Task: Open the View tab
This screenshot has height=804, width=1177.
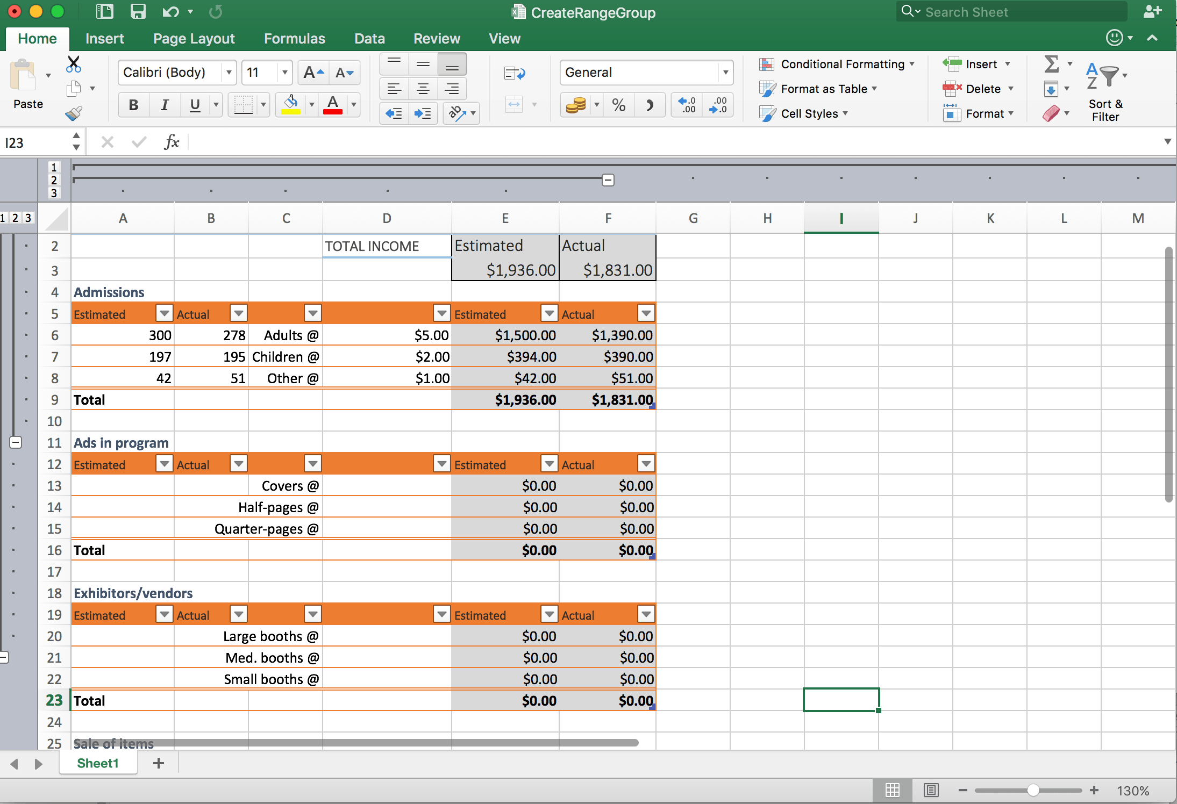Action: (x=504, y=39)
